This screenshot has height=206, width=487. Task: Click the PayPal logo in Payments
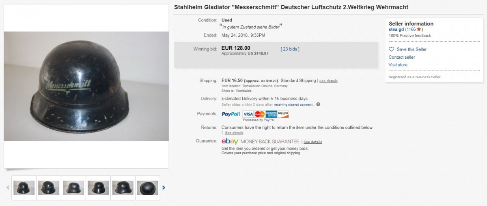(x=231, y=114)
